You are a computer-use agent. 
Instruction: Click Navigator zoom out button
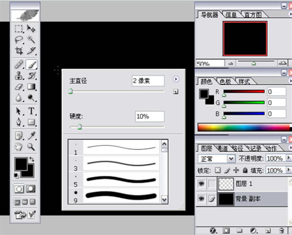tap(231, 63)
